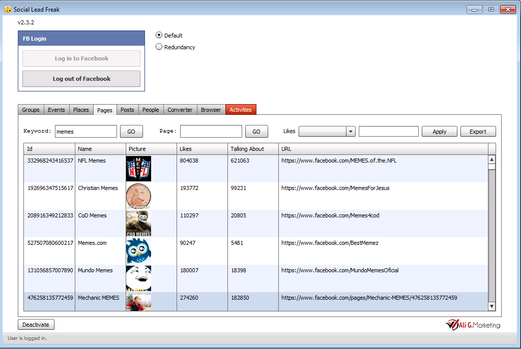Click GO next to the Page field
This screenshot has height=349, width=521.
click(x=256, y=132)
